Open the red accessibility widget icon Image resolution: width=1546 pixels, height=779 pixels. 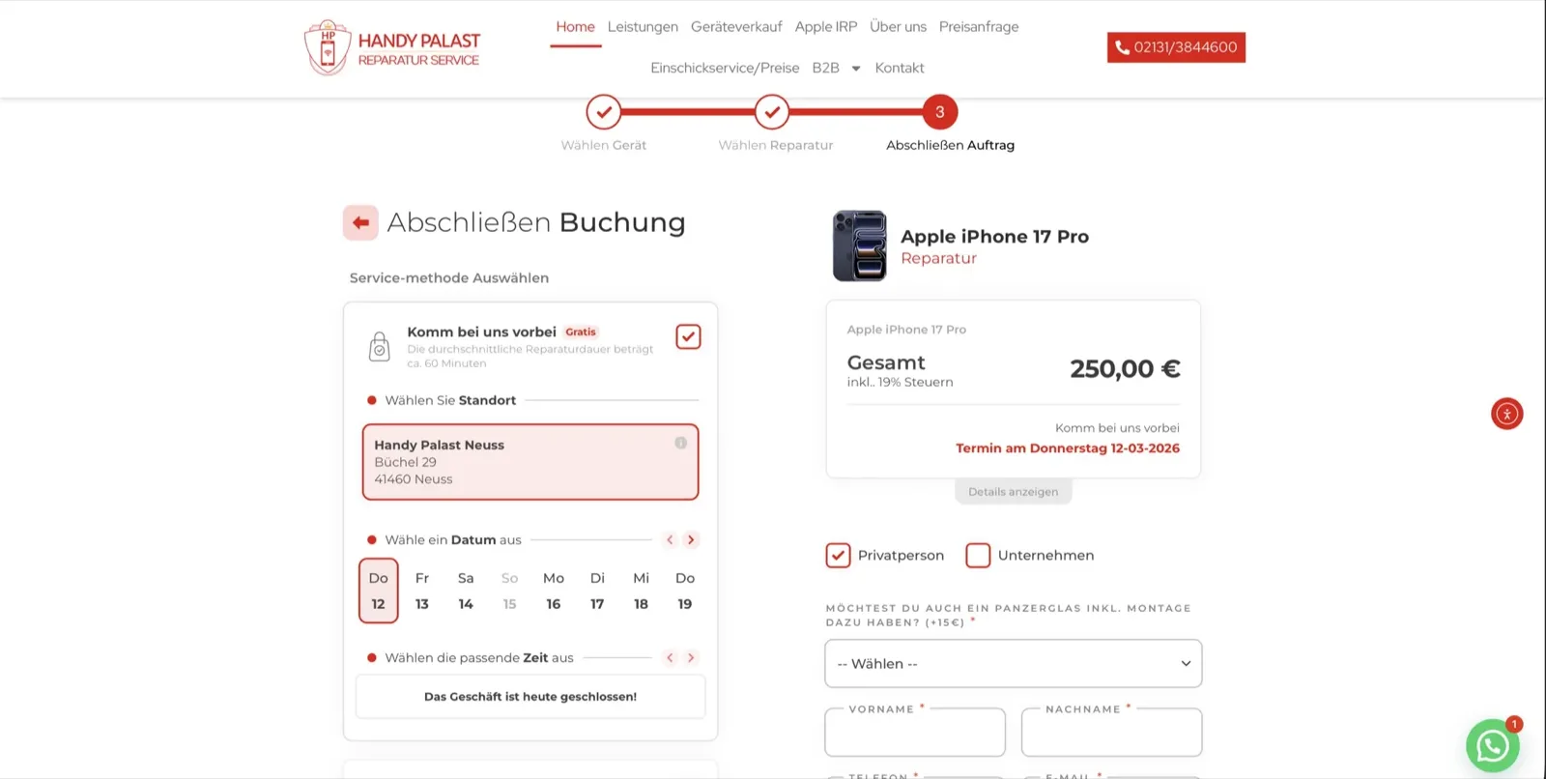(x=1506, y=414)
